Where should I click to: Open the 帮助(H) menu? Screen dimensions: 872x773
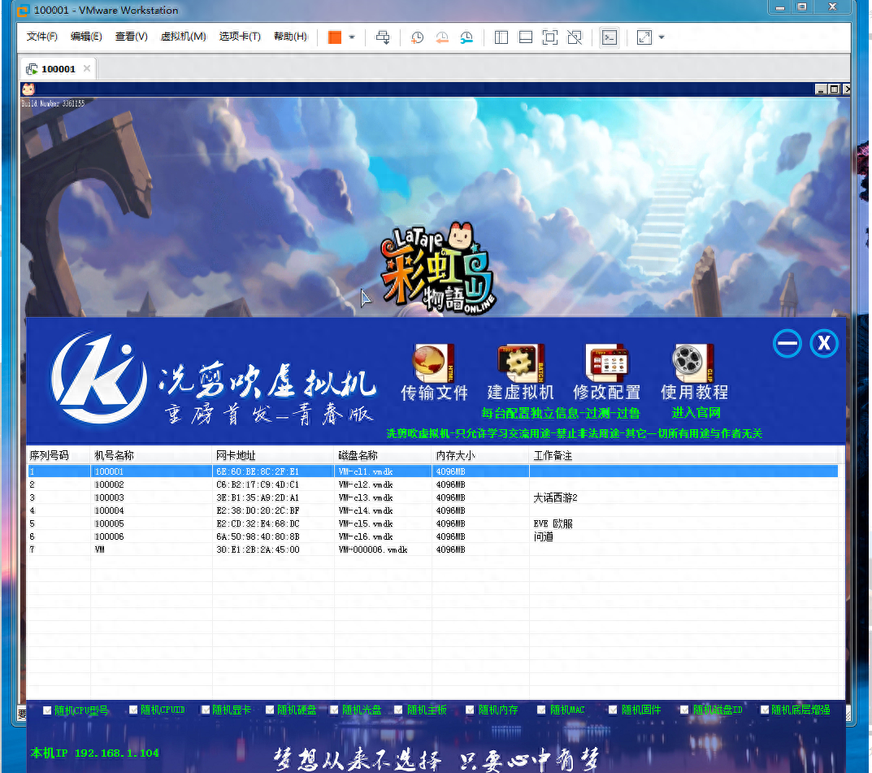pyautogui.click(x=290, y=37)
